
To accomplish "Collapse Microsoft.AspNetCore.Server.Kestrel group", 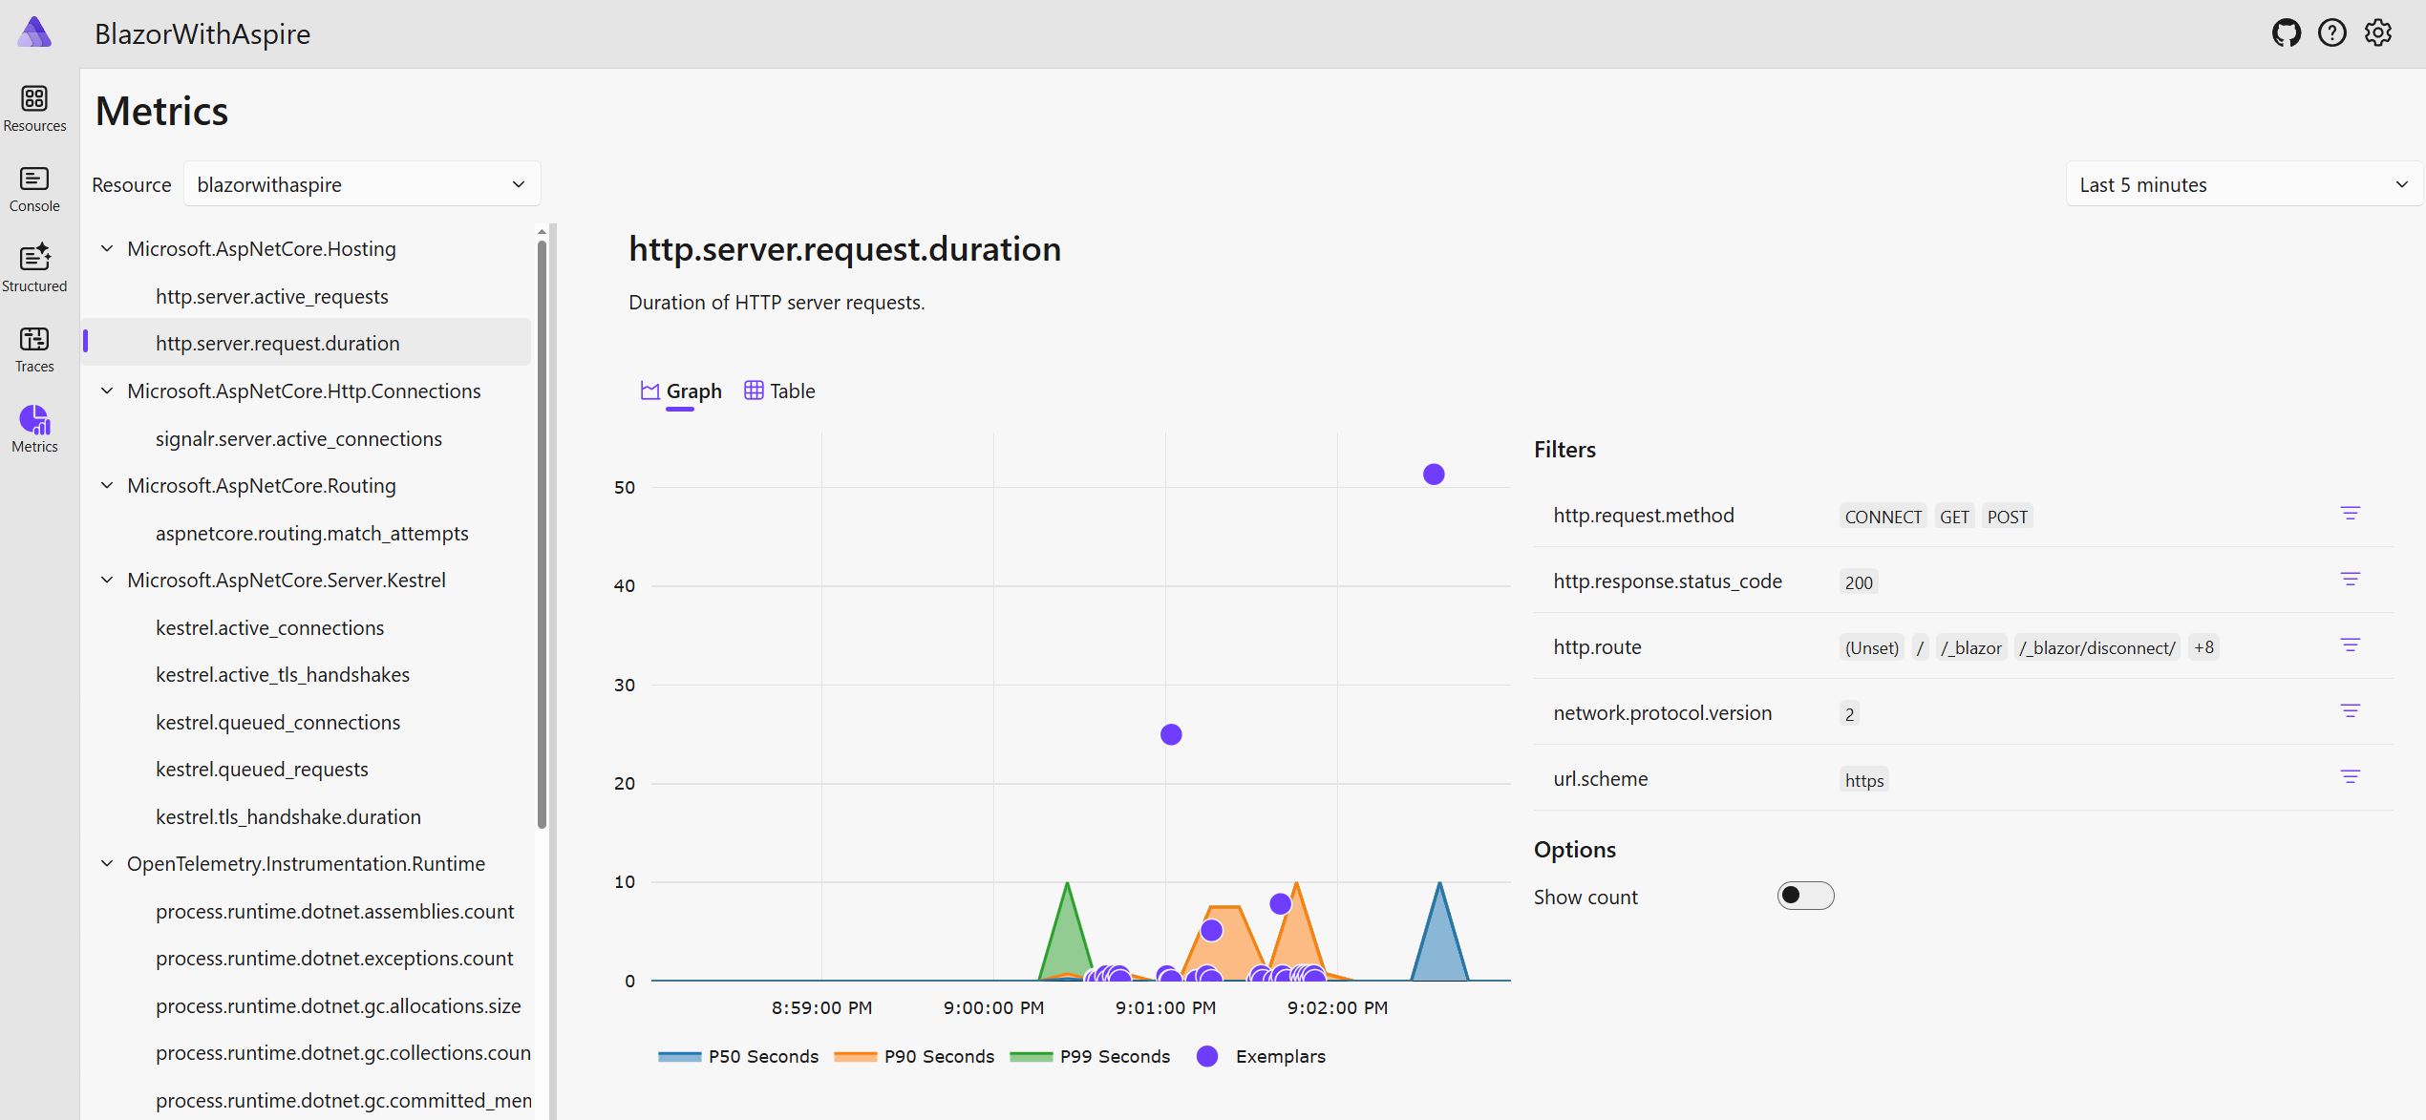I will (x=107, y=580).
